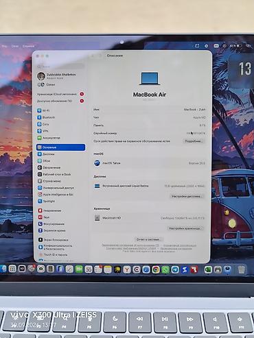This screenshot has width=254, height=338.
Task: Click the Подробнее button for service coverage
Action: tap(194, 141)
